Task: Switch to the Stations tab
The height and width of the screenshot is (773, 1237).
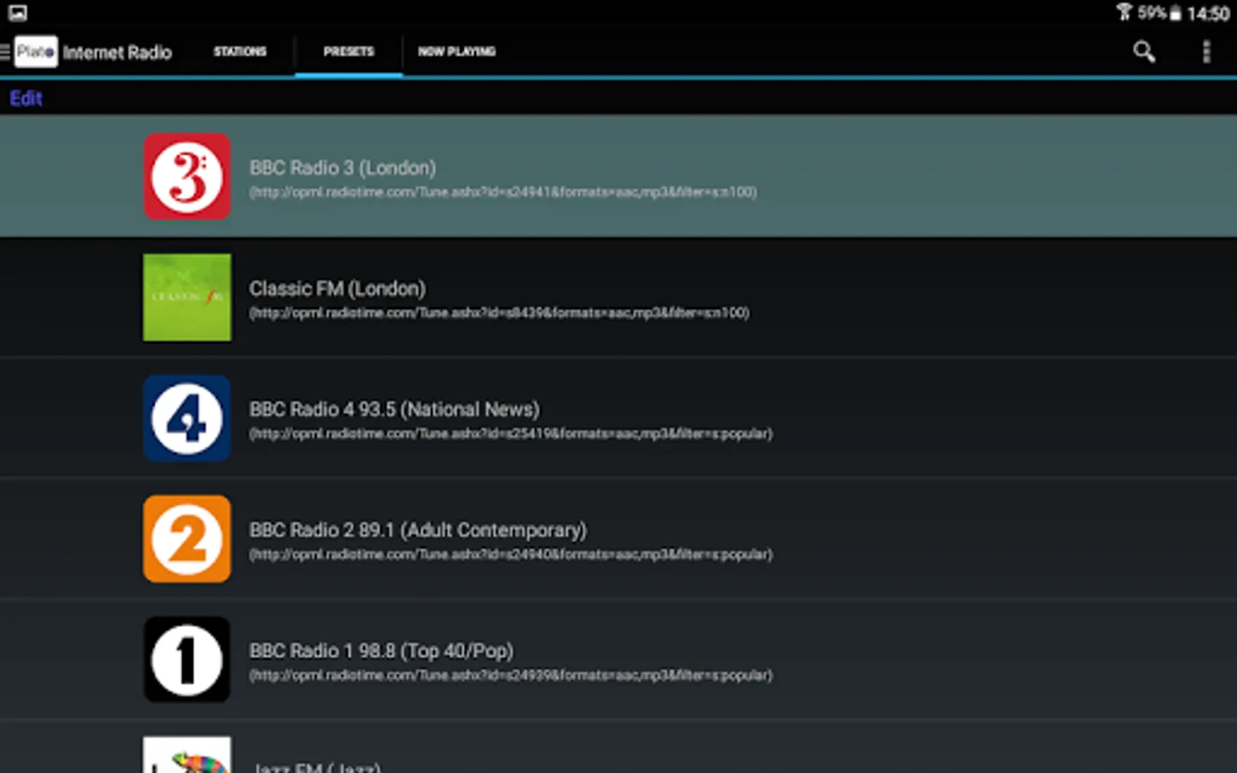Action: (240, 52)
